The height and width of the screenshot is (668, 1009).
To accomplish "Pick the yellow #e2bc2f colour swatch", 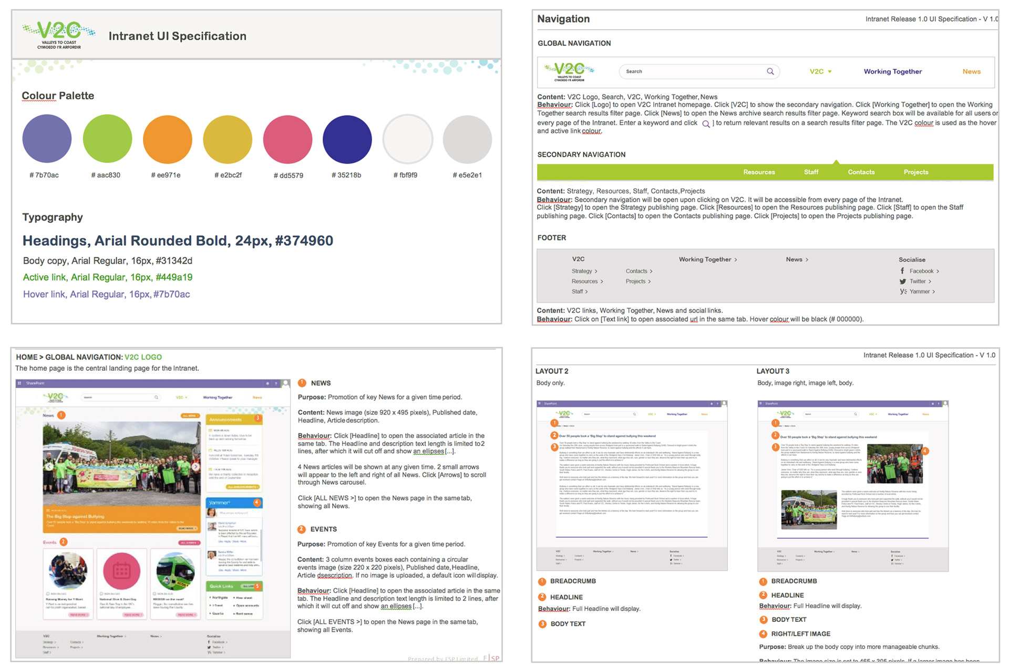I will pyautogui.click(x=228, y=139).
